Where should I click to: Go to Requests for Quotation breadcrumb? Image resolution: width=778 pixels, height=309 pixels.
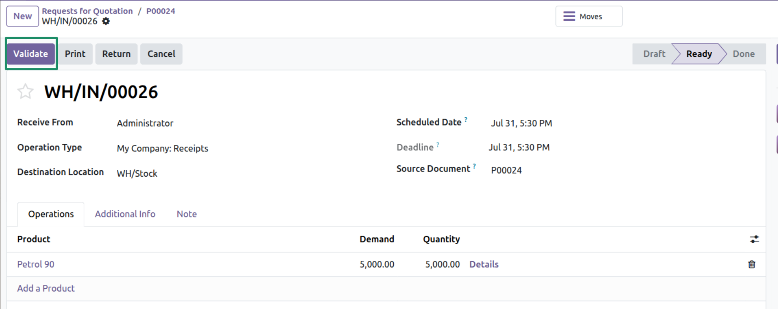pyautogui.click(x=87, y=11)
